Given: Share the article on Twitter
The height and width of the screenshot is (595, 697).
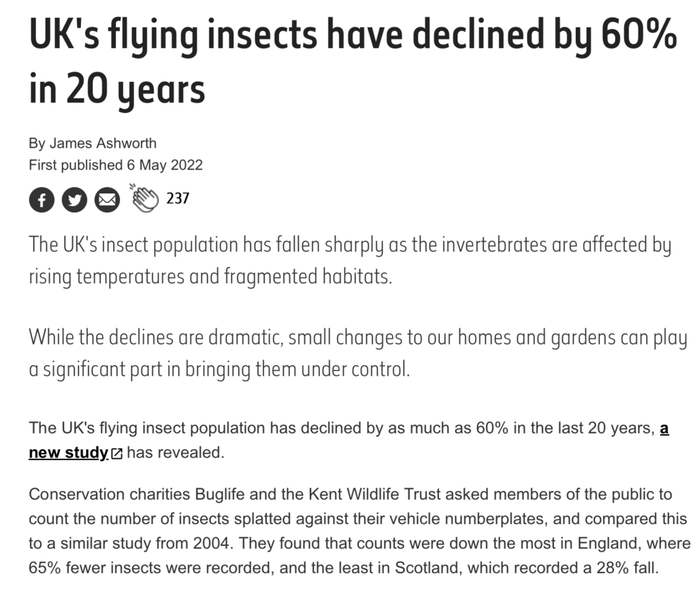Looking at the screenshot, I should (x=74, y=200).
